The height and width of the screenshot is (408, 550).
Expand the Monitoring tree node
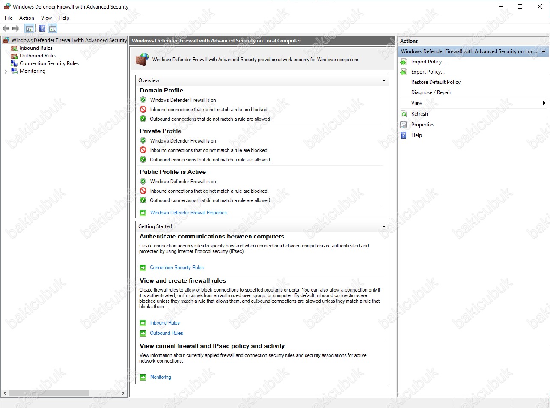(6, 71)
